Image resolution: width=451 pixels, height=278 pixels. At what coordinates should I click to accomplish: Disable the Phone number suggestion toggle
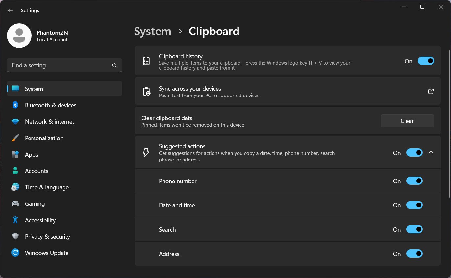(414, 181)
